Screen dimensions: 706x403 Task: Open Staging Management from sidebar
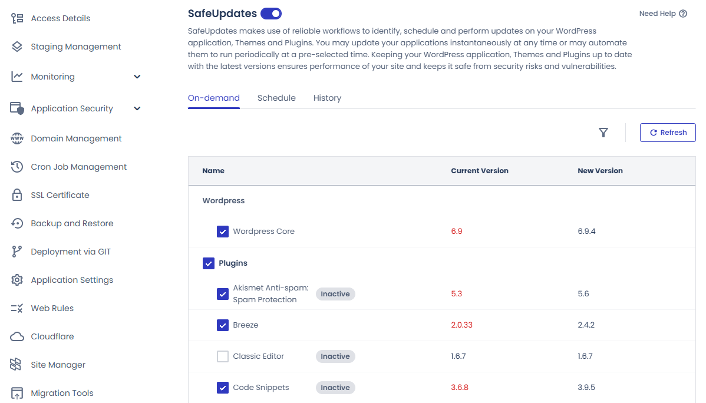point(75,47)
